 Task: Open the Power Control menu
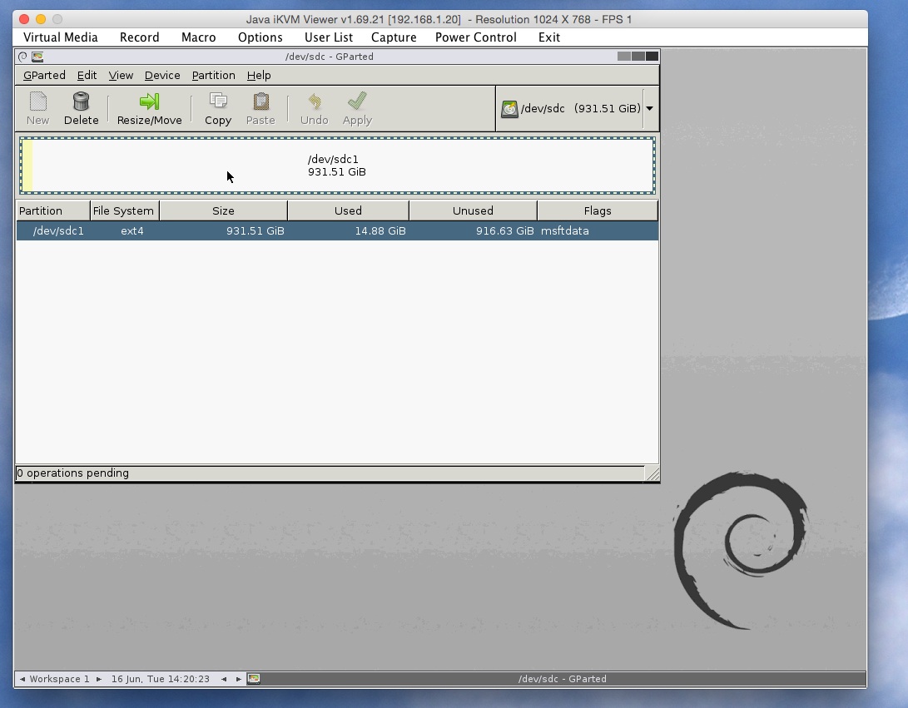coord(475,37)
